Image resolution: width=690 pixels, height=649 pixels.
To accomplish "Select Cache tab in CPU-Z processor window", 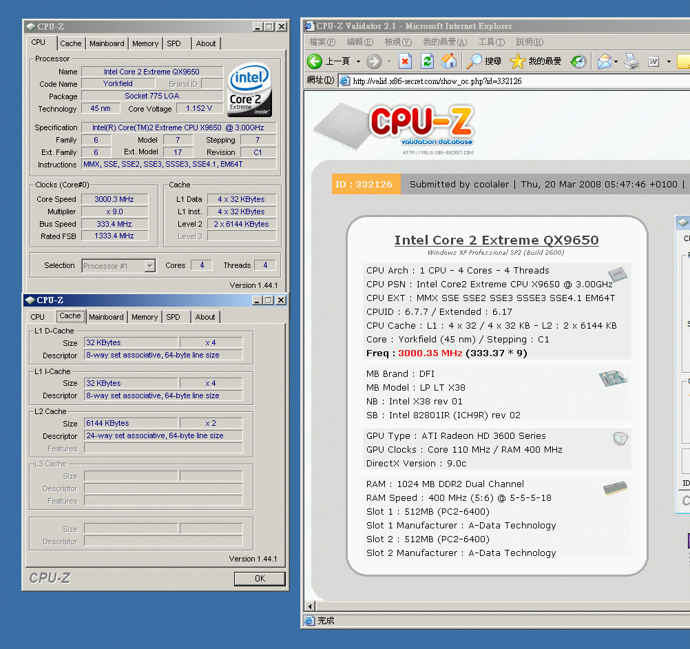I will coord(71,43).
